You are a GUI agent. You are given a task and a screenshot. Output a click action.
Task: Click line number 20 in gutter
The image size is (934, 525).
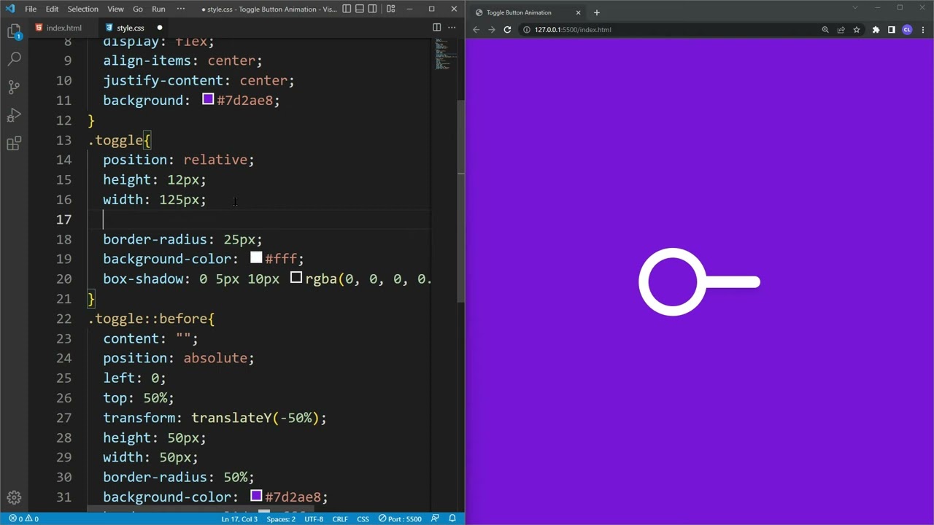coord(63,279)
